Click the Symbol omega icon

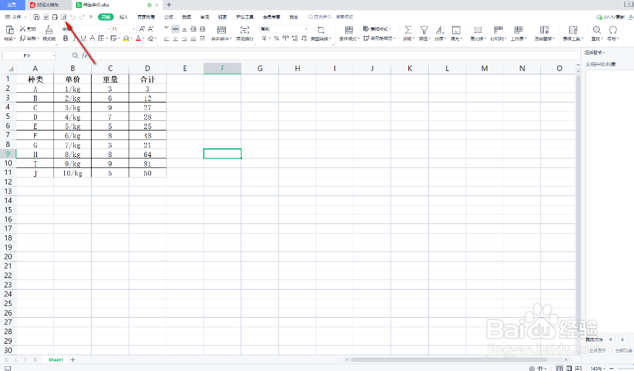(613, 30)
